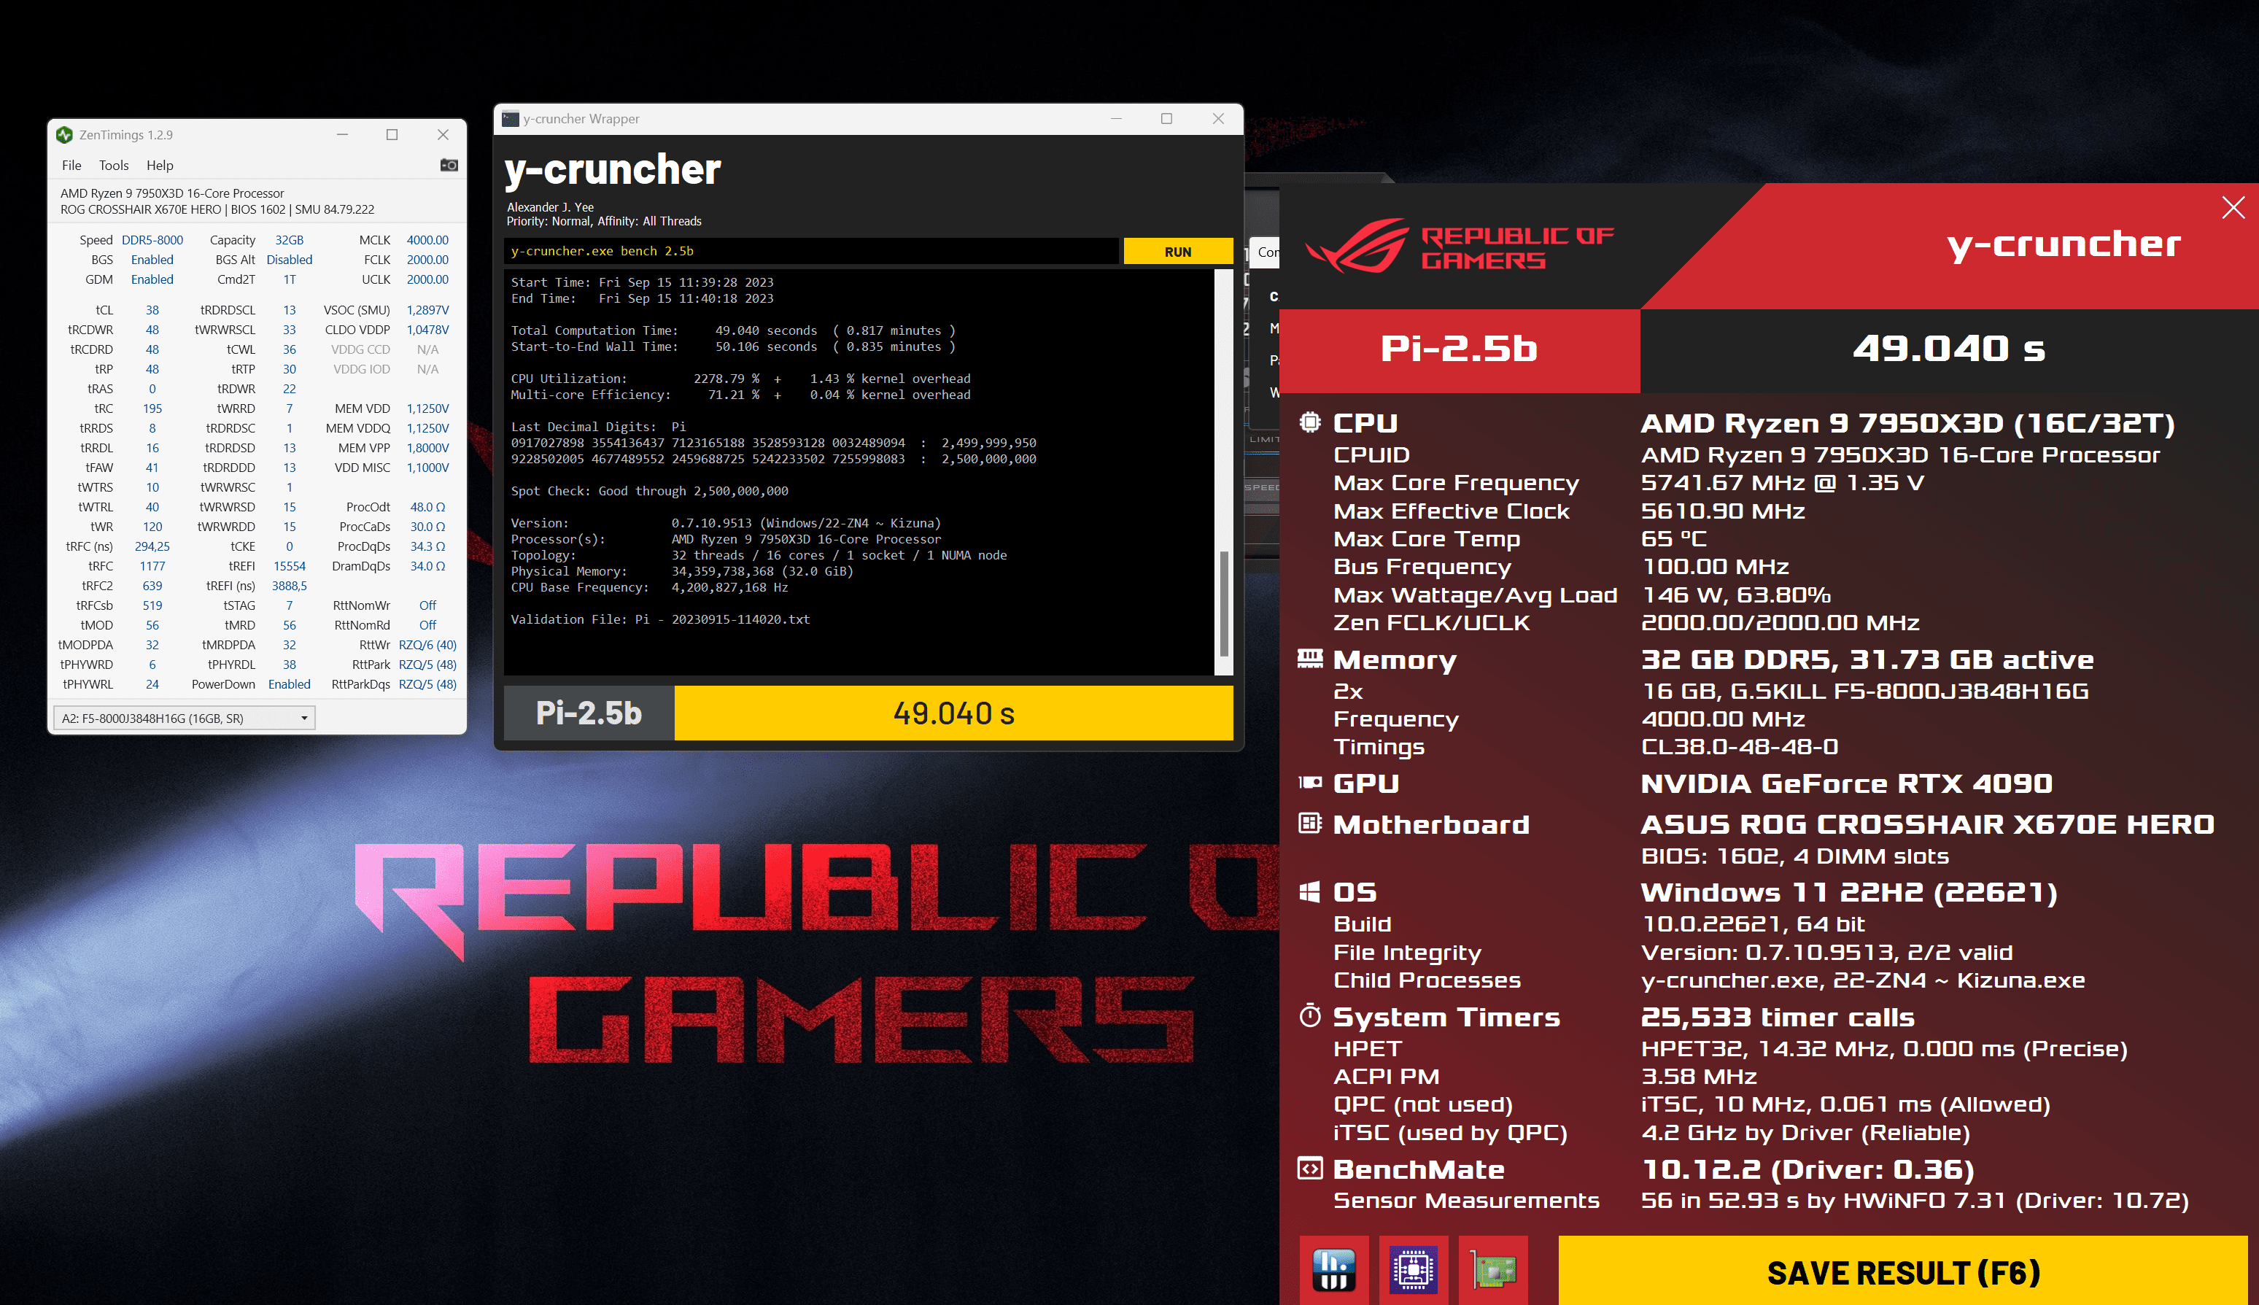2259x1305 pixels.
Task: Maximize the y-cruncher Wrapper window
Action: click(1166, 118)
